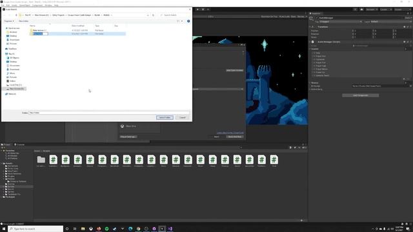Toggle Stats overlay in Game view
The image size is (413, 232).
pos(293,17)
